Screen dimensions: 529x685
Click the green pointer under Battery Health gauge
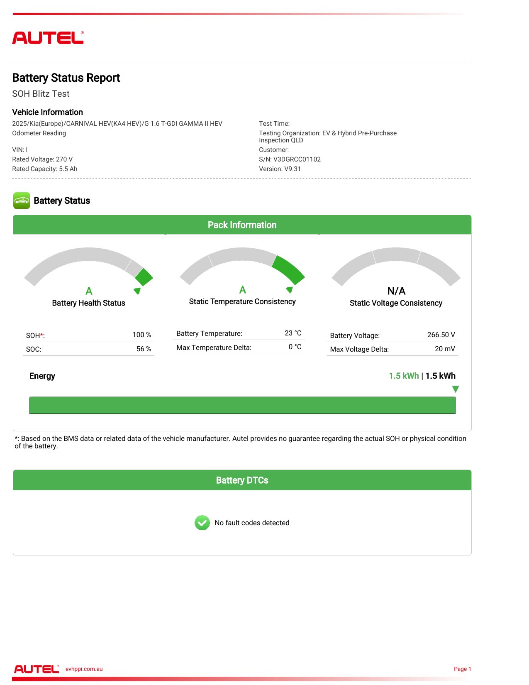pyautogui.click(x=137, y=291)
